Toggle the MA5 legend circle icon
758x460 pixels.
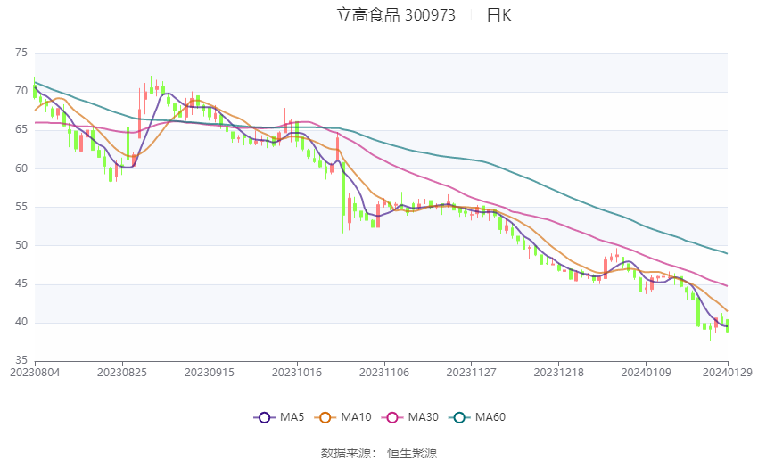pyautogui.click(x=264, y=417)
